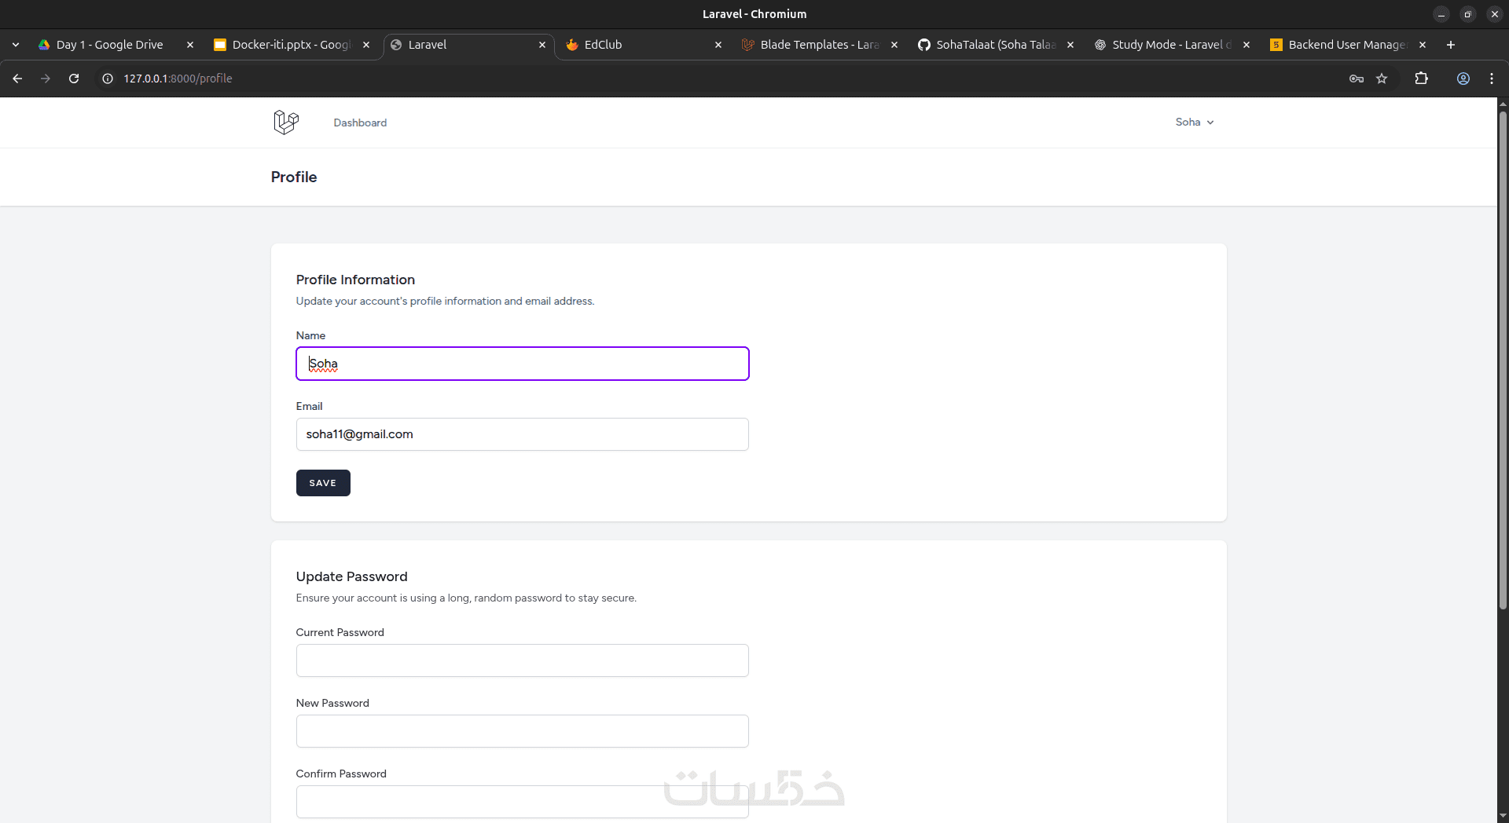Save the profile information
This screenshot has height=823, width=1509.
[323, 483]
